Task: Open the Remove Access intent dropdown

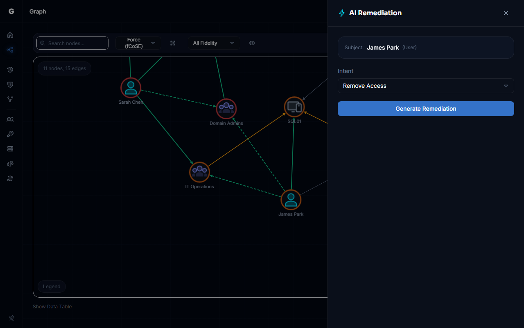Action: [x=426, y=86]
